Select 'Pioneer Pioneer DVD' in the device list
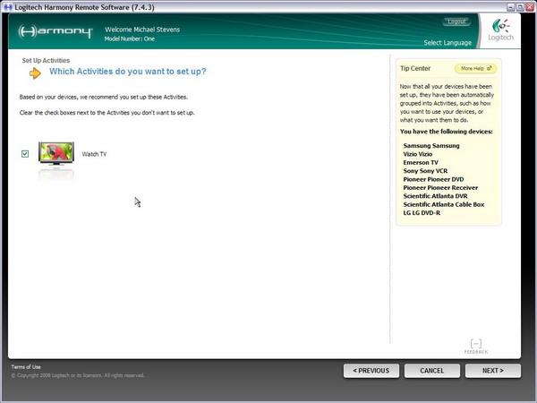Screen dimensions: 537x403 [433, 179]
